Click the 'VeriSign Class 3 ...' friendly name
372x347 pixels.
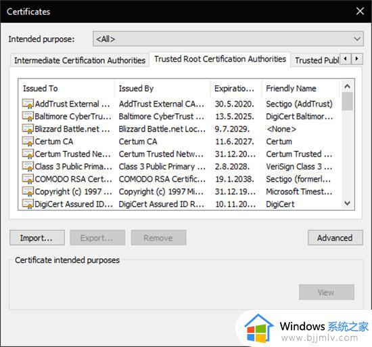coord(299,167)
